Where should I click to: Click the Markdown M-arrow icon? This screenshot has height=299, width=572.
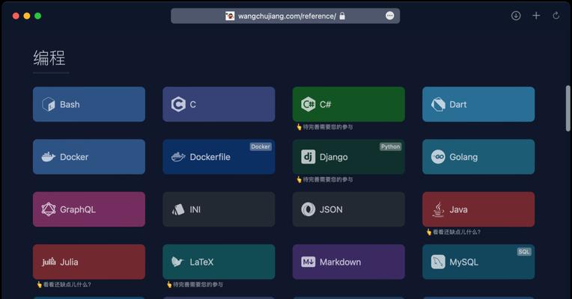coord(308,262)
